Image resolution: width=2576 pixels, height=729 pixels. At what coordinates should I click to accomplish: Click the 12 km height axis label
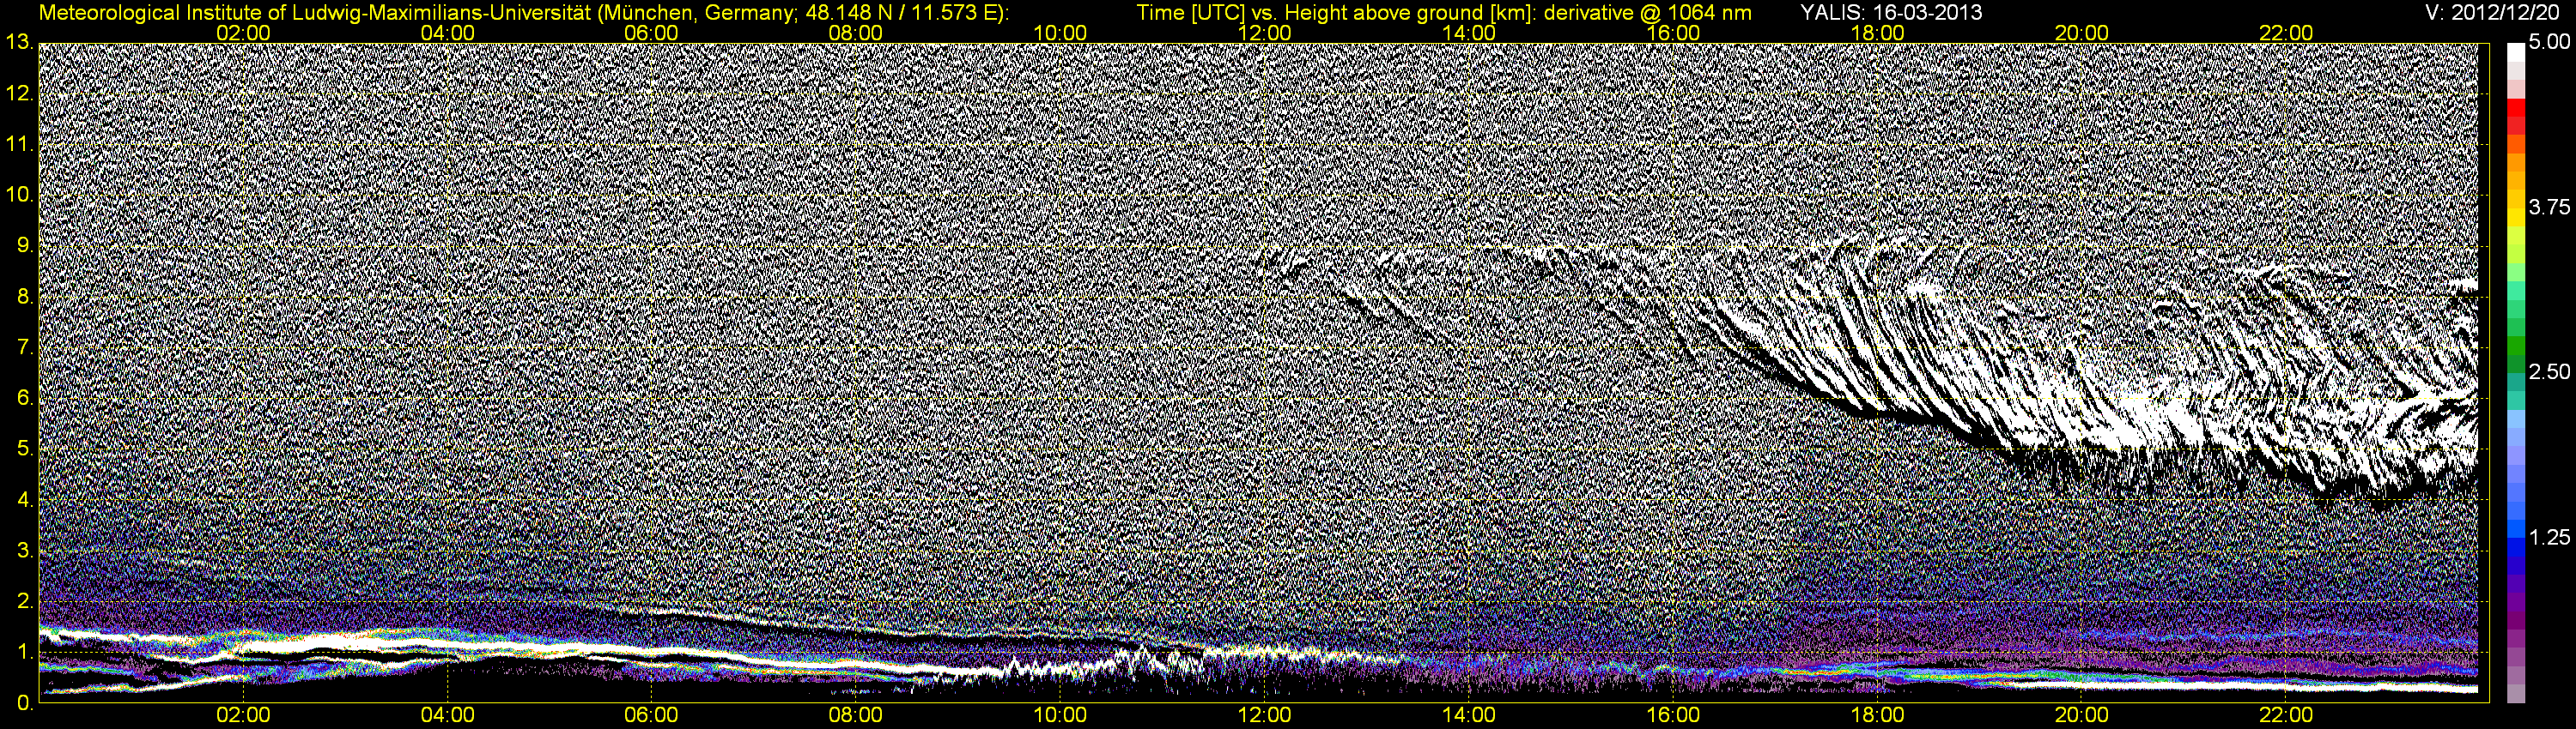pos(18,93)
